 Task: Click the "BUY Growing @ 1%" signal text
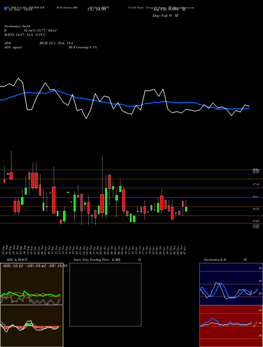click(83, 47)
